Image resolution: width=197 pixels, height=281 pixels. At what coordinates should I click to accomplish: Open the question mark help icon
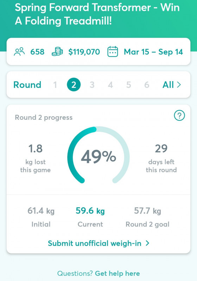tap(179, 116)
